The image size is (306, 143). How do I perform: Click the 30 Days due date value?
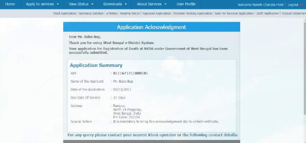click(119, 98)
